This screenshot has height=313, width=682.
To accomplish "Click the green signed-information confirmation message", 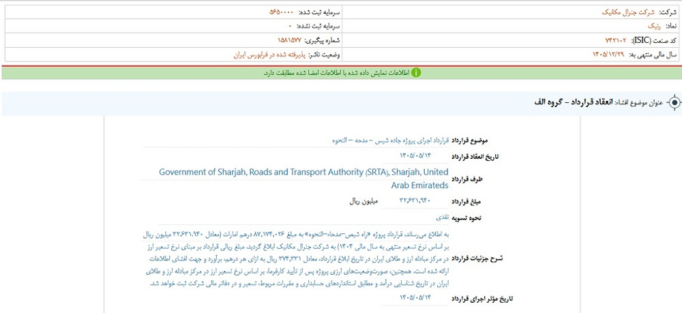I will tap(336, 73).
